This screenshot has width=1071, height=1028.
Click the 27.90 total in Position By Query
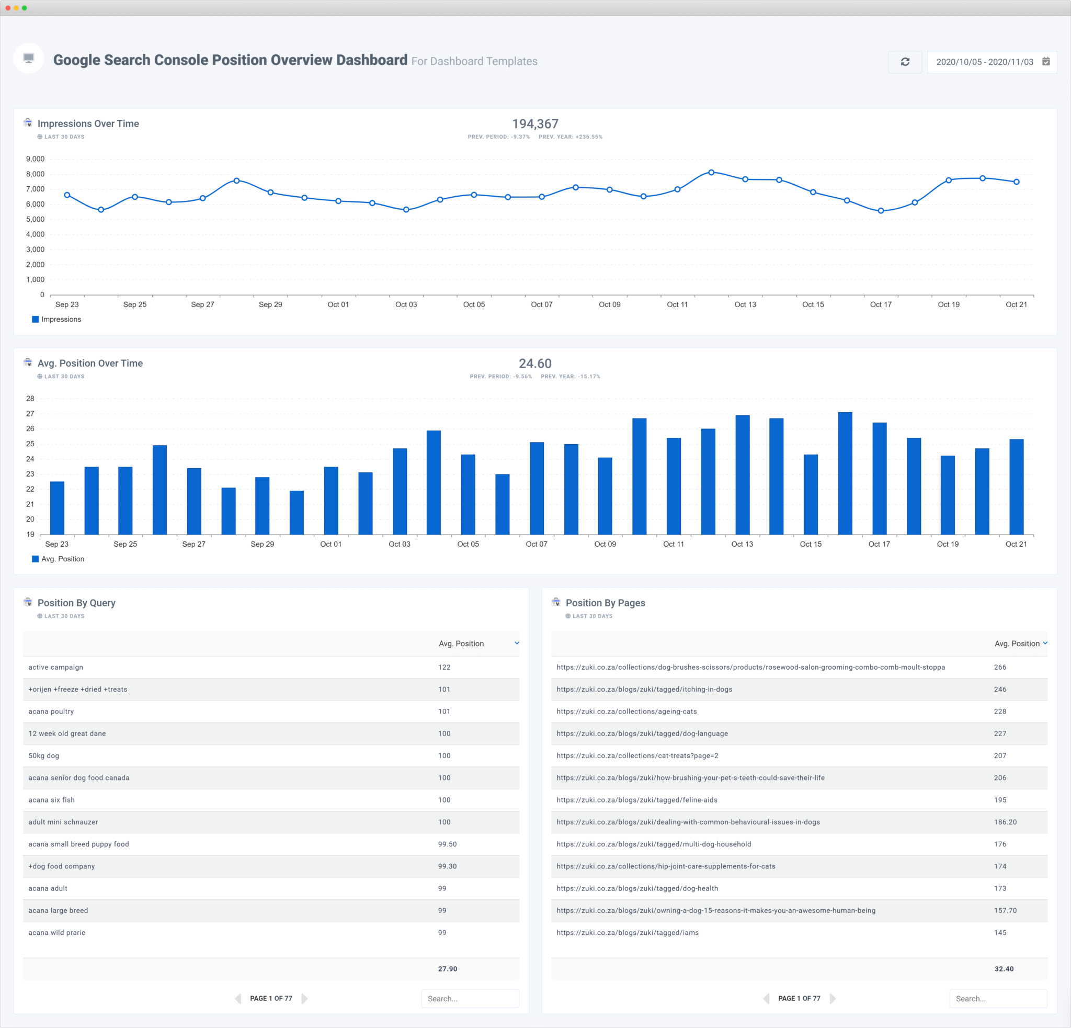pos(448,969)
